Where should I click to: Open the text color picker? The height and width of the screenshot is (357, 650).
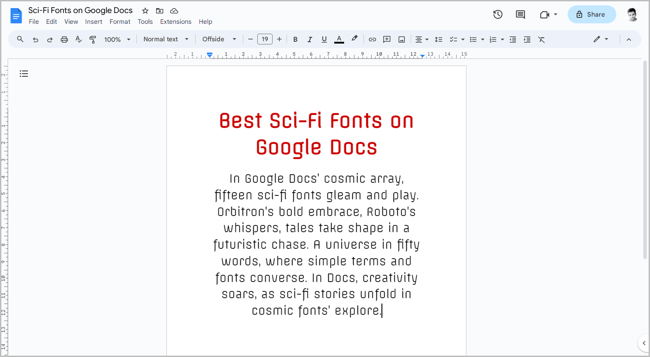click(x=339, y=39)
